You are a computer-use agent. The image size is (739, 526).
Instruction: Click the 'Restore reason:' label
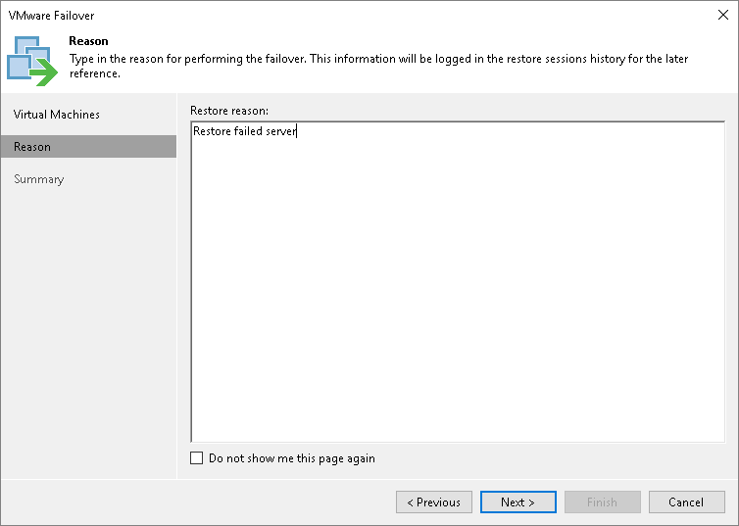pyautogui.click(x=229, y=111)
